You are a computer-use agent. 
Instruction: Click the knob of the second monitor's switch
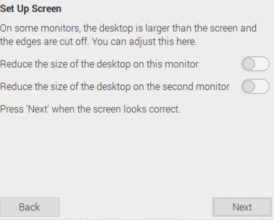[249, 87]
